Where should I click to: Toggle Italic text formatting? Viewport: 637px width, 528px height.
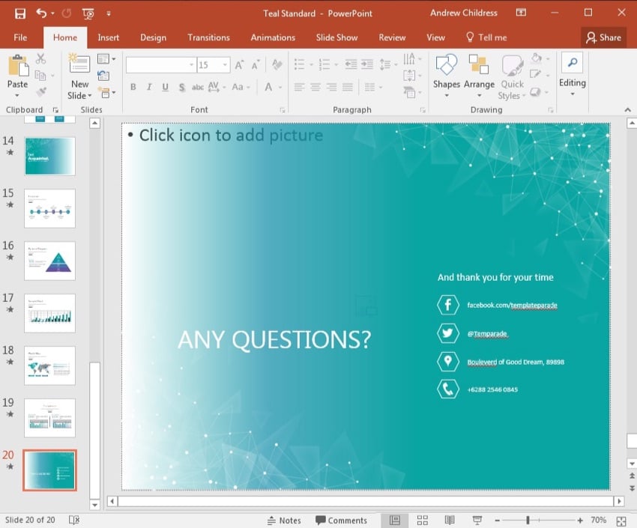tap(150, 88)
